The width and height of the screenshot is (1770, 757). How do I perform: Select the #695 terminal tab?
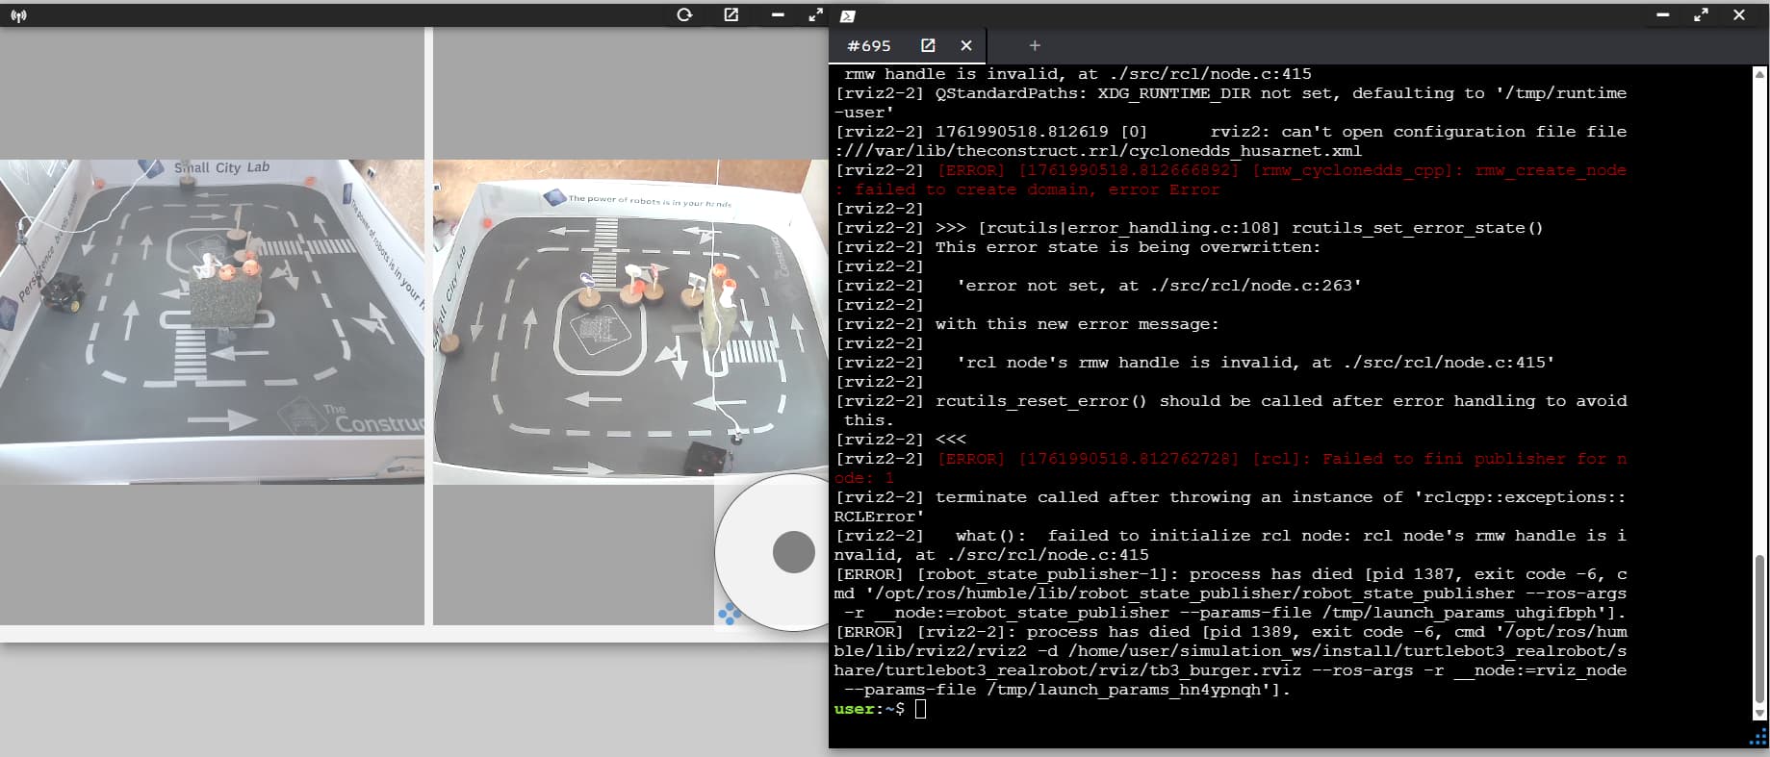[x=868, y=45]
